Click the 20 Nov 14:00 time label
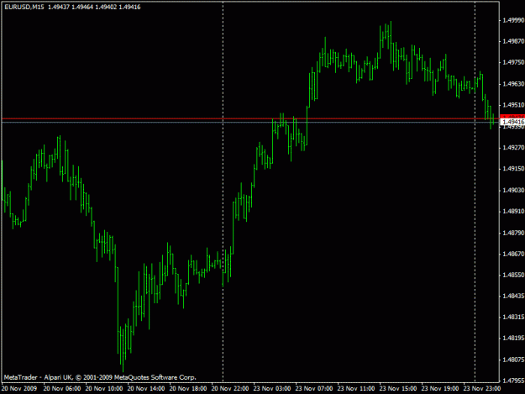 [146, 389]
